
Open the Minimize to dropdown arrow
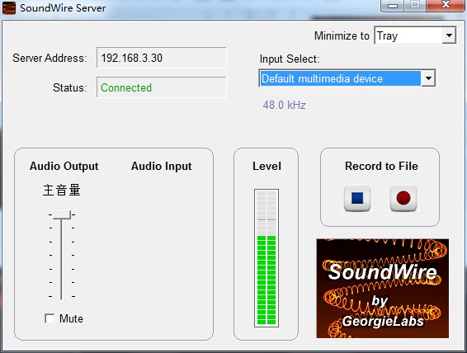point(449,35)
